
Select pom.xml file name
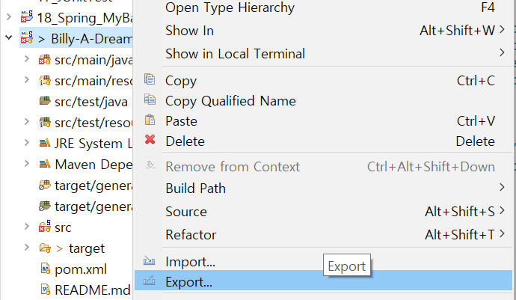pos(81,269)
